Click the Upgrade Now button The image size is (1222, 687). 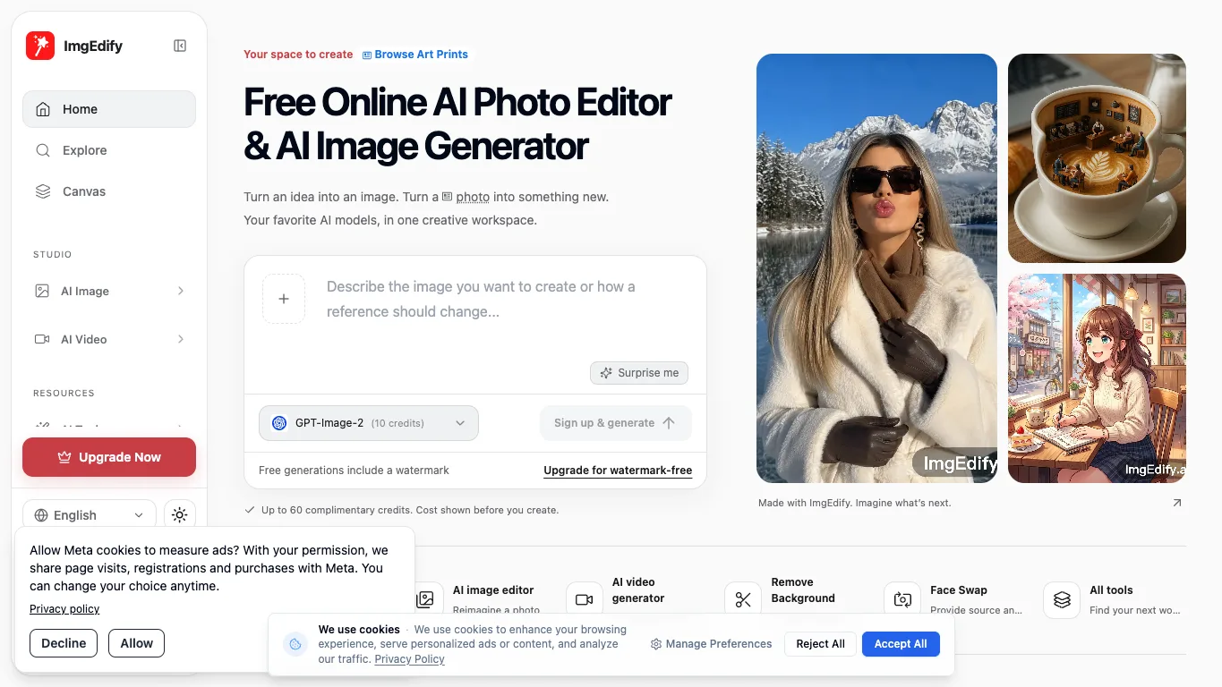pos(109,457)
